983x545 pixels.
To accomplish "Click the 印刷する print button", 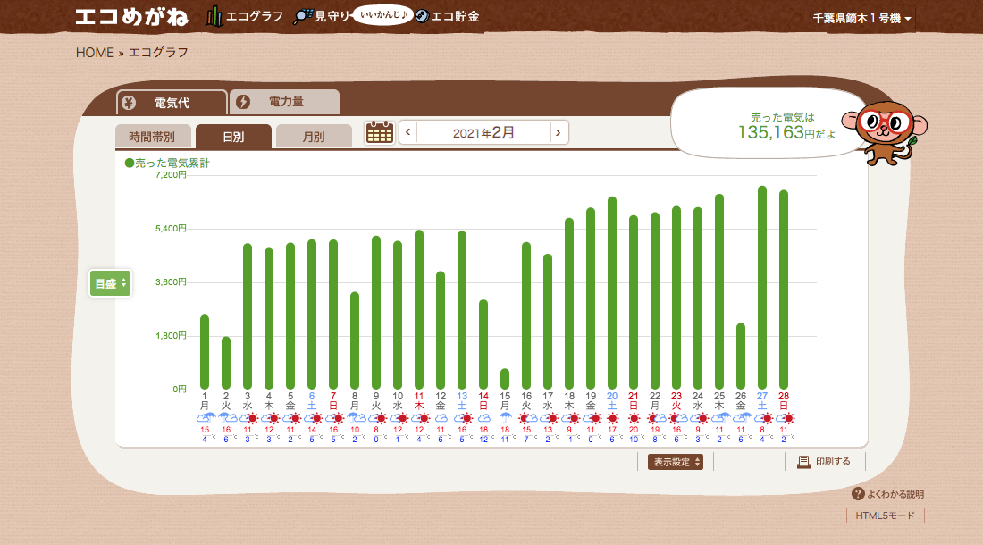I will (825, 462).
